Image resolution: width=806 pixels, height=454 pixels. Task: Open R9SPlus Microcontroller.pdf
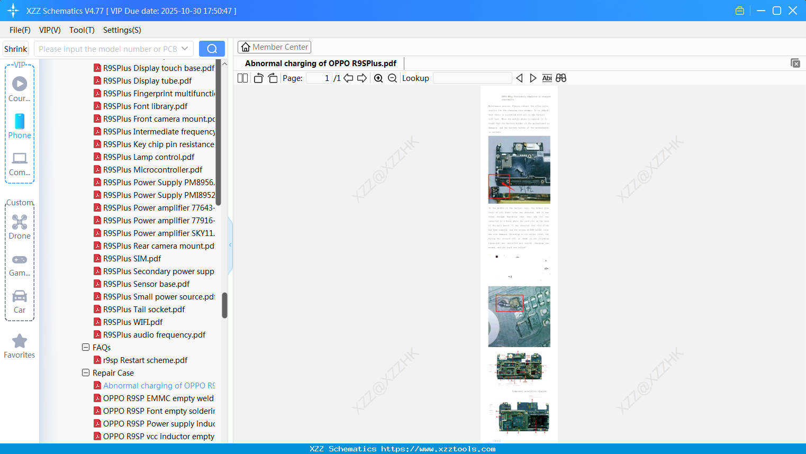point(152,170)
